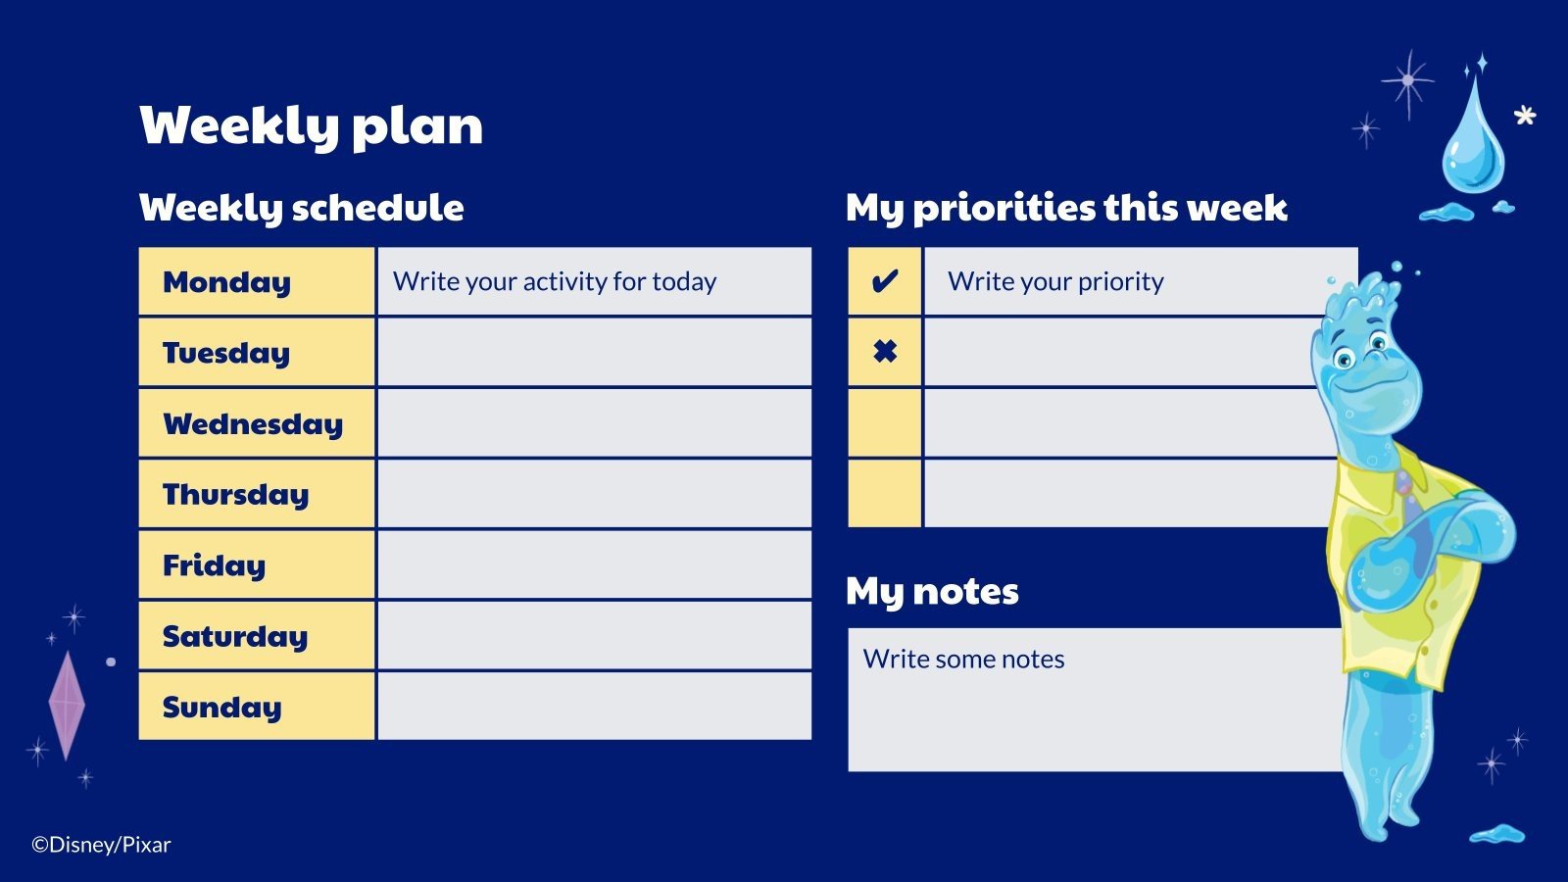Click the My priorities this week heading
Viewport: 1568px width, 882px height.
(x=1066, y=208)
